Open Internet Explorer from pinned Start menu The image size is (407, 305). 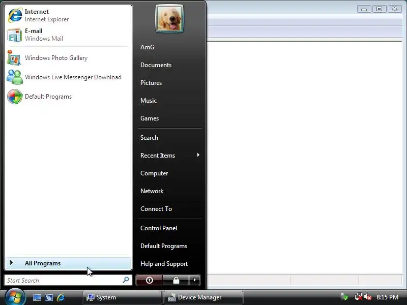point(68,15)
